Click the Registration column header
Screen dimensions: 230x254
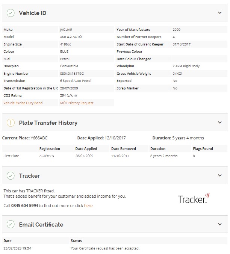(x=50, y=148)
